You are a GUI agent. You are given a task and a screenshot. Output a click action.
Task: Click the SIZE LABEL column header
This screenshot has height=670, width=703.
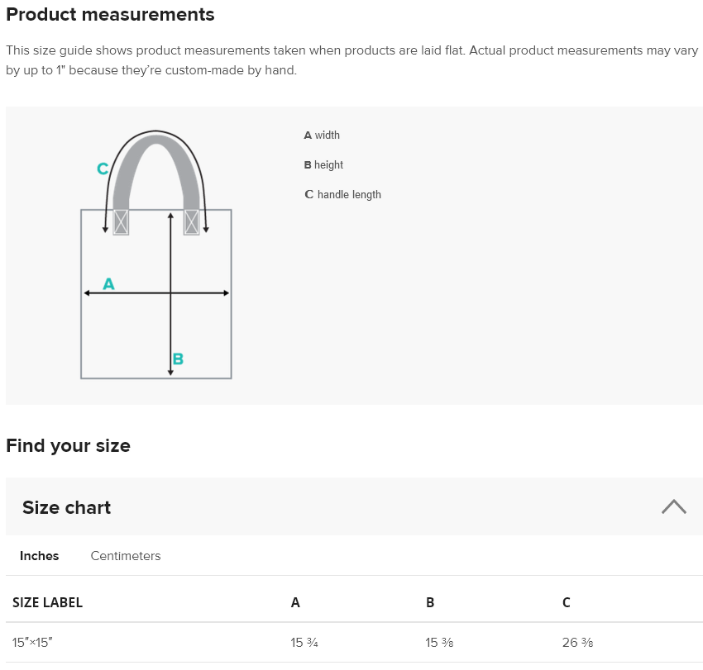click(x=47, y=602)
